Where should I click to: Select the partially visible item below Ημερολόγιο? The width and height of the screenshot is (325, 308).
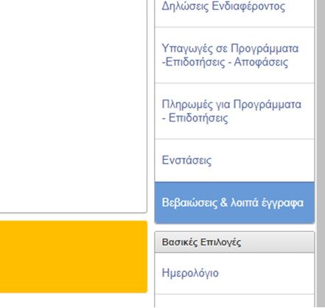coord(234,301)
